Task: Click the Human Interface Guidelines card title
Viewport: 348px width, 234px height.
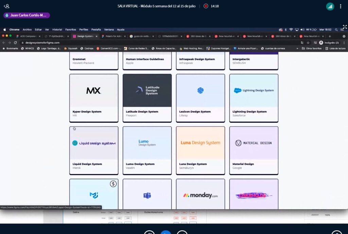Action: coord(145,59)
